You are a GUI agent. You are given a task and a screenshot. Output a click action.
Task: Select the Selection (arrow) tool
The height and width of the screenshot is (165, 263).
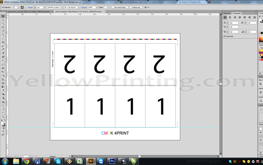click(x=3, y=16)
